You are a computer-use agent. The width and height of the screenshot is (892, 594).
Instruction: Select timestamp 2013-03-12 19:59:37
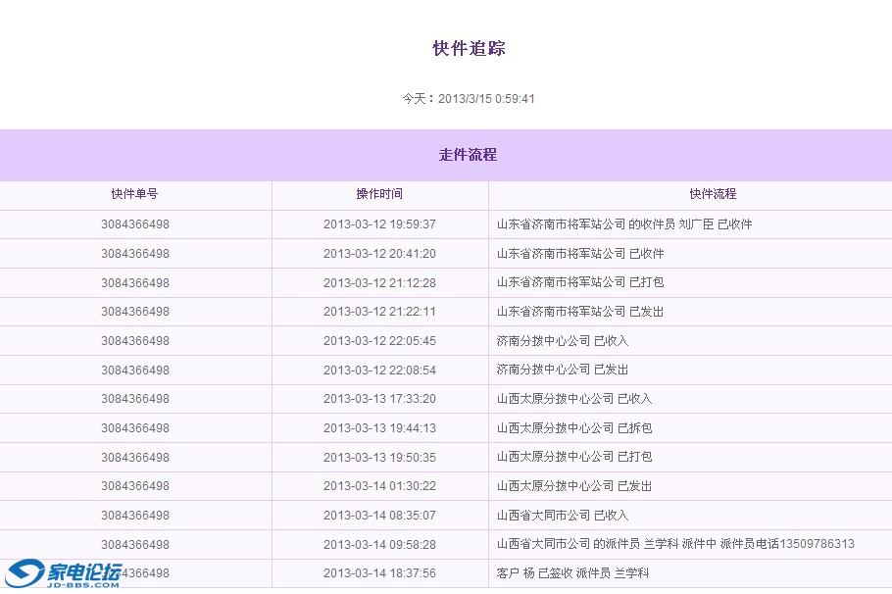click(x=379, y=224)
